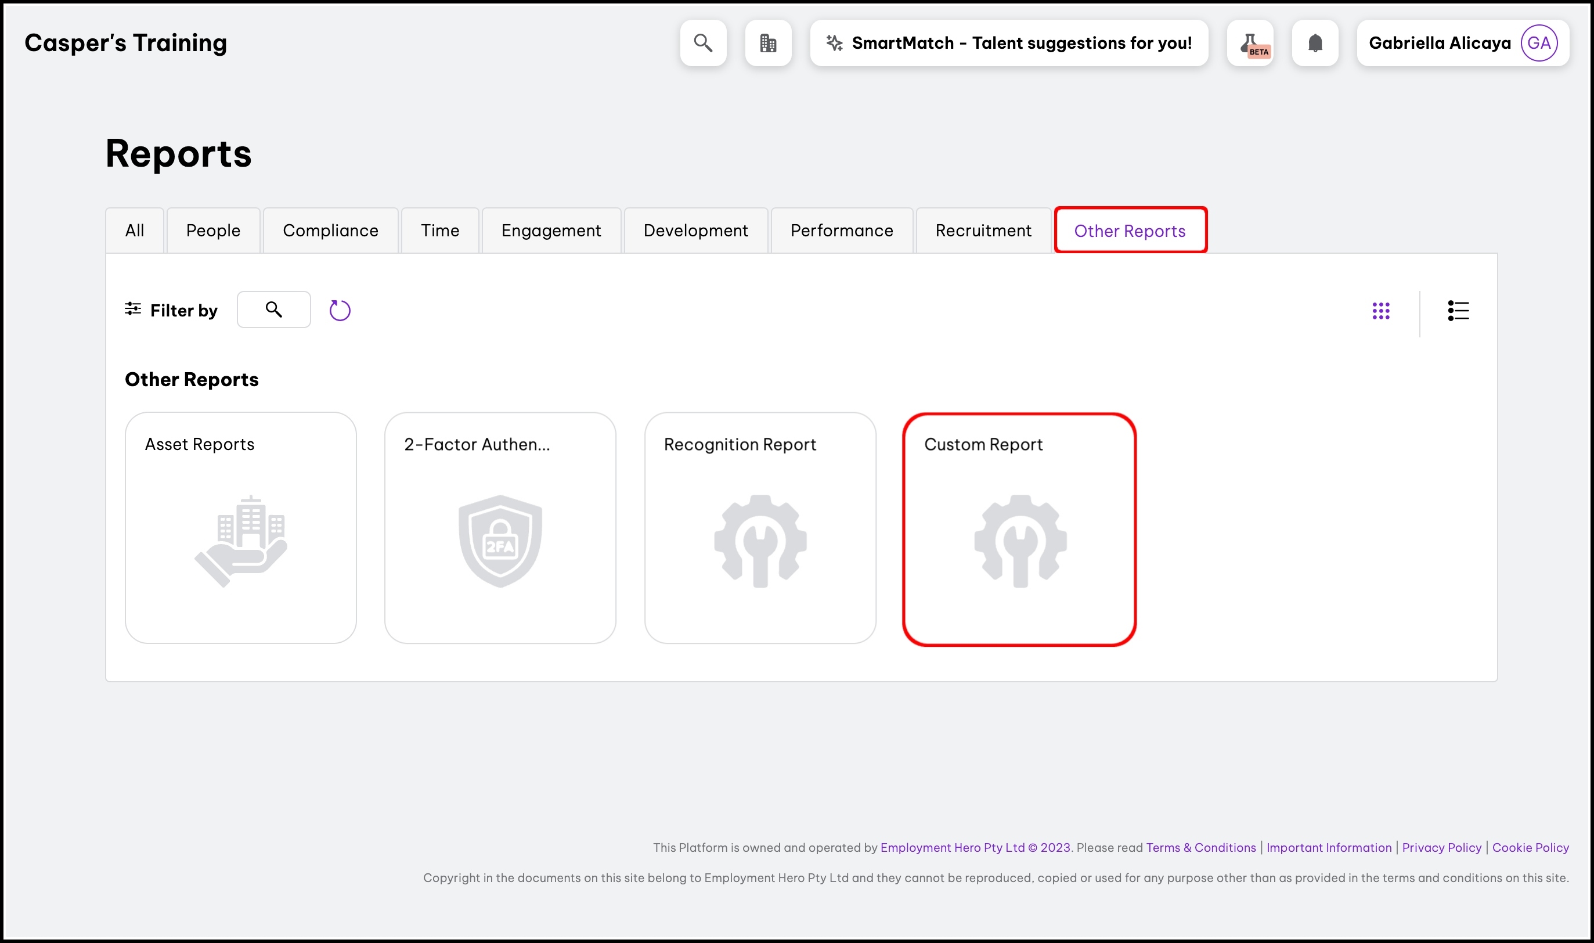Click the GA avatar circle
Screen dimensions: 1594x943
tap(1539, 42)
